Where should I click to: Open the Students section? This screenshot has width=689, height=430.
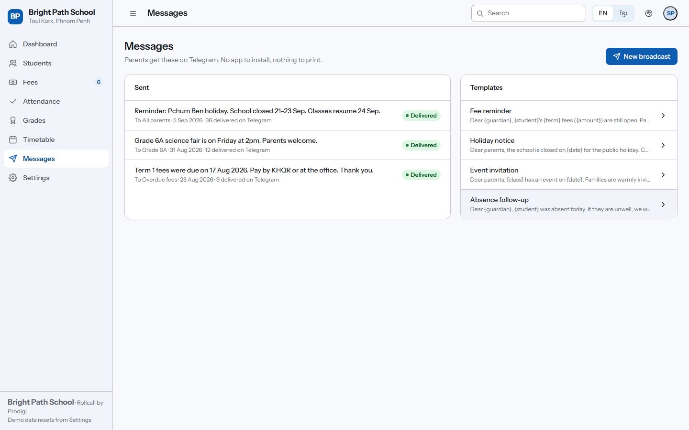point(56,63)
